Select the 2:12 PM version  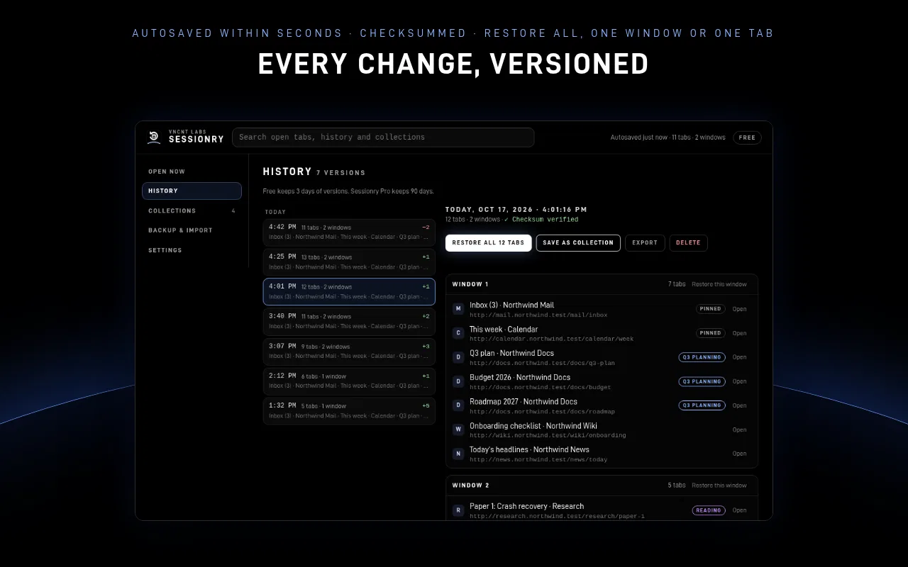[x=349, y=381]
